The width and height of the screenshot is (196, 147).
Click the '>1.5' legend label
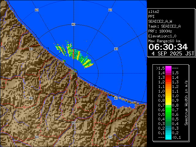(160, 68)
